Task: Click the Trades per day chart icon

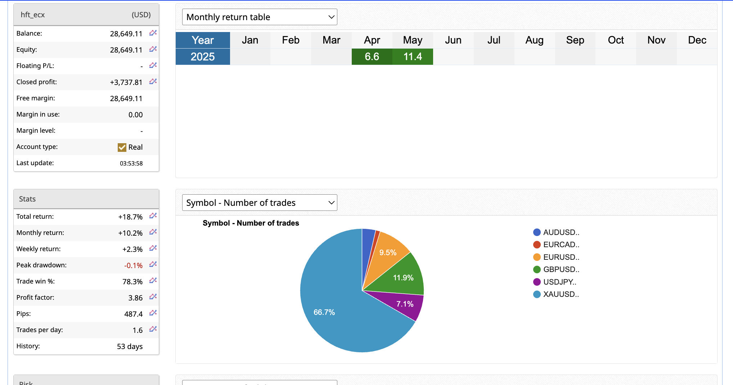Action: [153, 329]
